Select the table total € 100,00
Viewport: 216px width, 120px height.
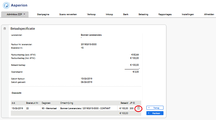tap(124, 113)
